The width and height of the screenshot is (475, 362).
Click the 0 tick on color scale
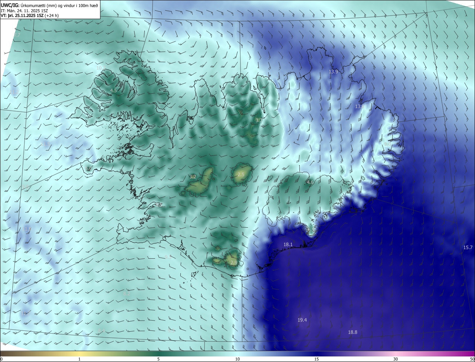tap(1, 359)
